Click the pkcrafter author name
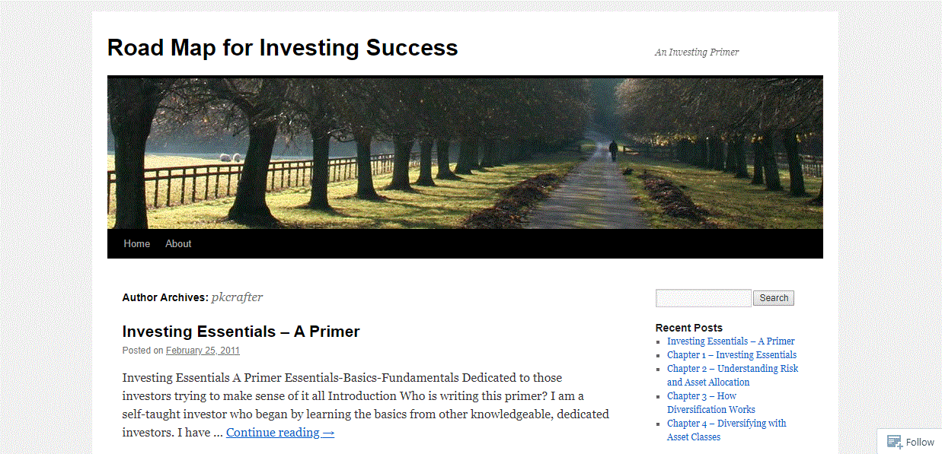Image resolution: width=942 pixels, height=454 pixels. click(237, 297)
